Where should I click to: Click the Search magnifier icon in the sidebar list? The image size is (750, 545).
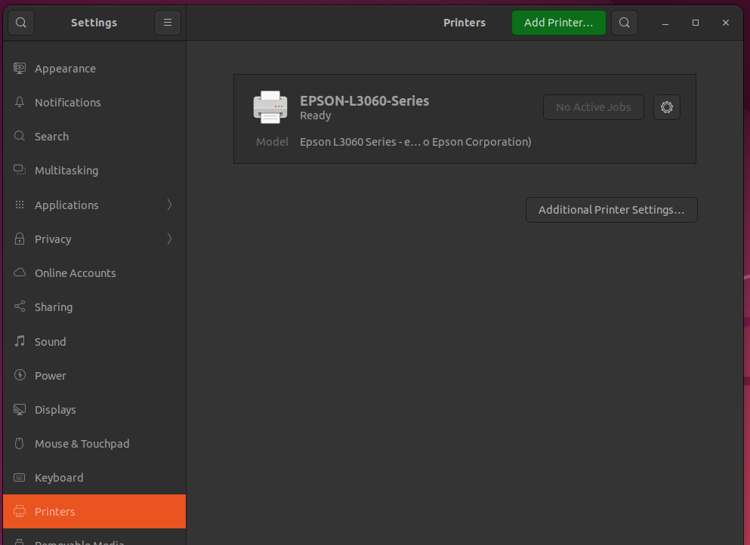20,136
